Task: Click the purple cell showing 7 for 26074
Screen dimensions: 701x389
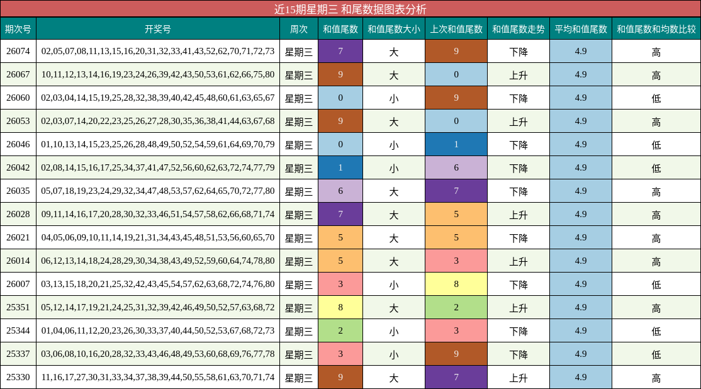Action: click(x=340, y=52)
